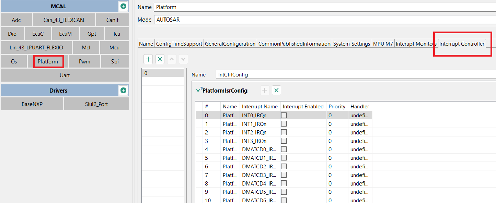Open the Platform MCAL module
The width and height of the screenshot is (496, 203).
point(48,62)
